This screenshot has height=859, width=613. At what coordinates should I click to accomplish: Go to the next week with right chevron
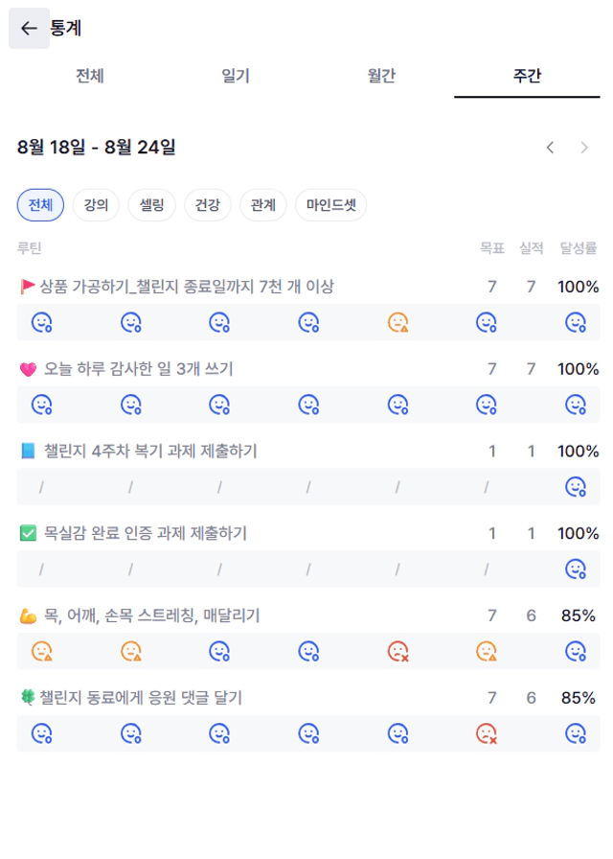584,148
